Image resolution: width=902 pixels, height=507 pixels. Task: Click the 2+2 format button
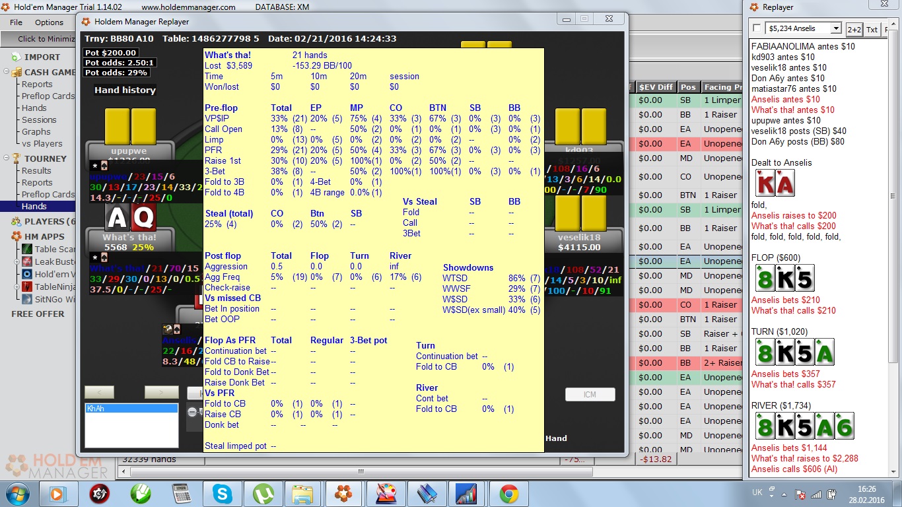pos(854,29)
